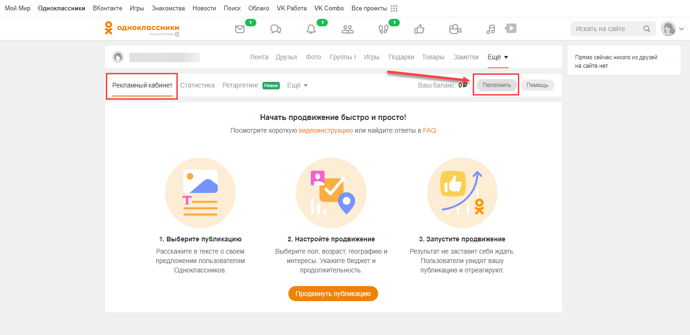
Task: Click heading 'Начать продвижение быстро и просто!'
Action: (x=333, y=117)
